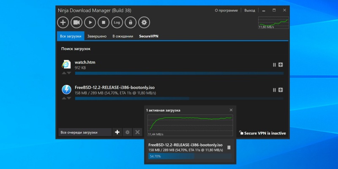Viewport: 338px width, 169px height.
Task: Move watch.htm up in queue
Action: coord(64,73)
